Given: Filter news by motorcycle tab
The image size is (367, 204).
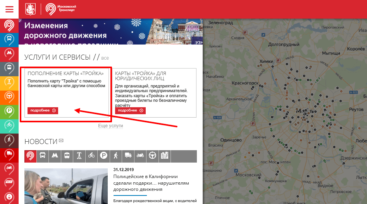Looking at the screenshot, I should [140, 156].
